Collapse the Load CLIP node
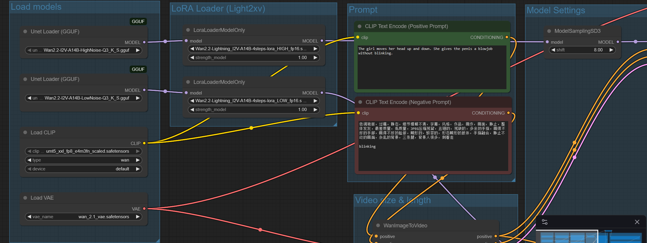This screenshot has height=243, width=647. point(25,133)
